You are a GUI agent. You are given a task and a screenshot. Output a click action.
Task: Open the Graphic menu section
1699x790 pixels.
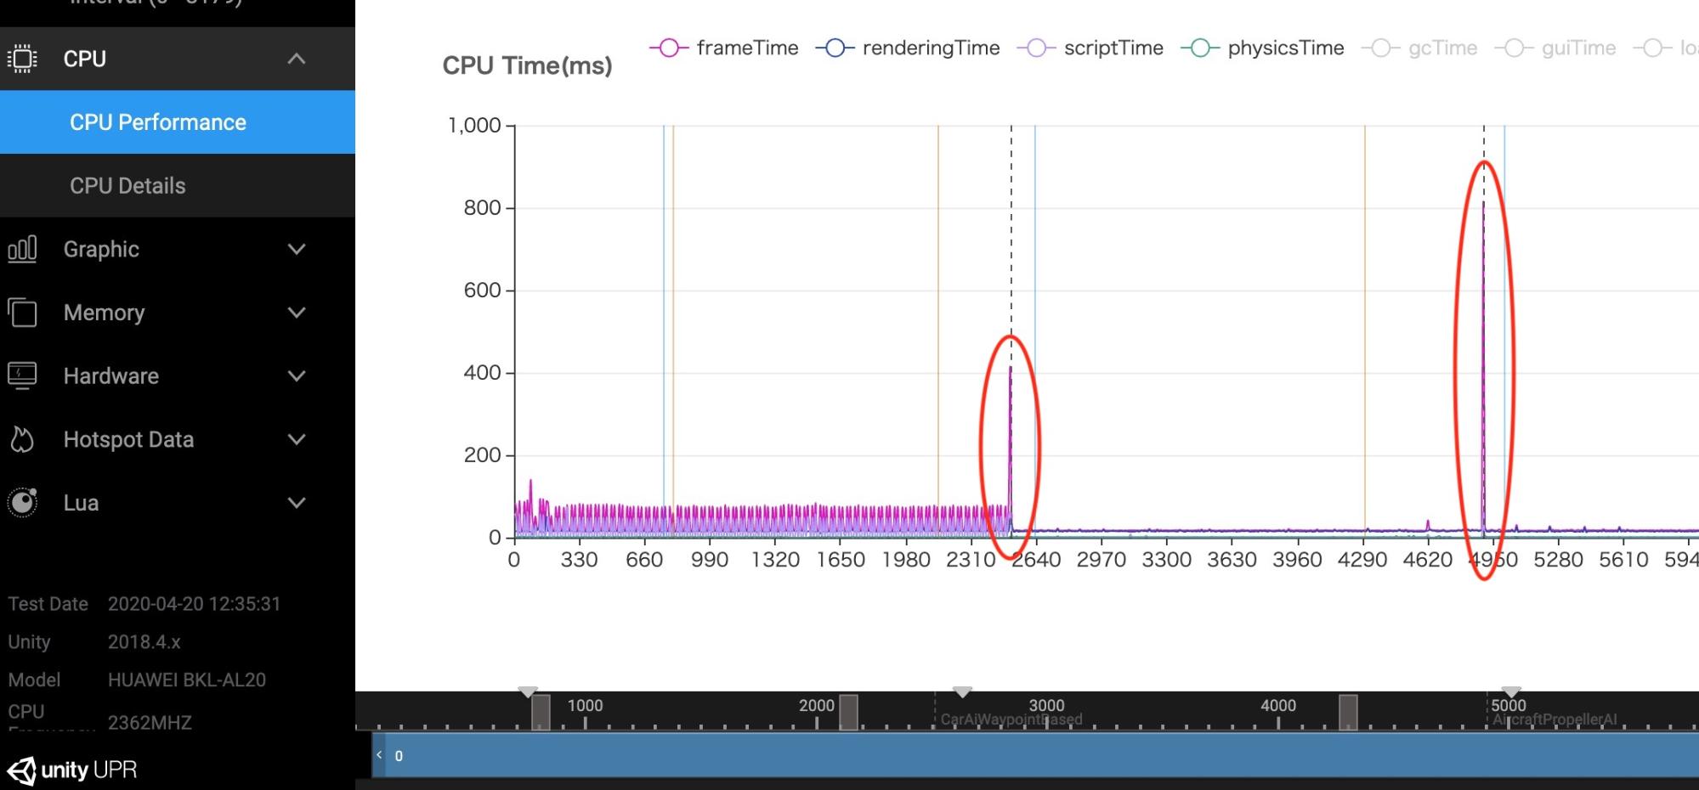click(x=178, y=249)
